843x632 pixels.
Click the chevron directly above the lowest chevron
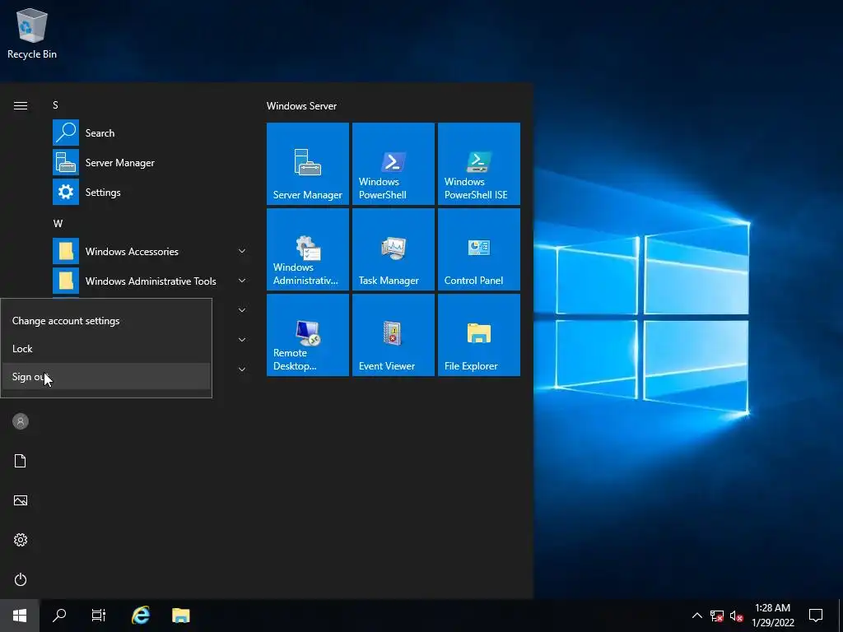[242, 340]
